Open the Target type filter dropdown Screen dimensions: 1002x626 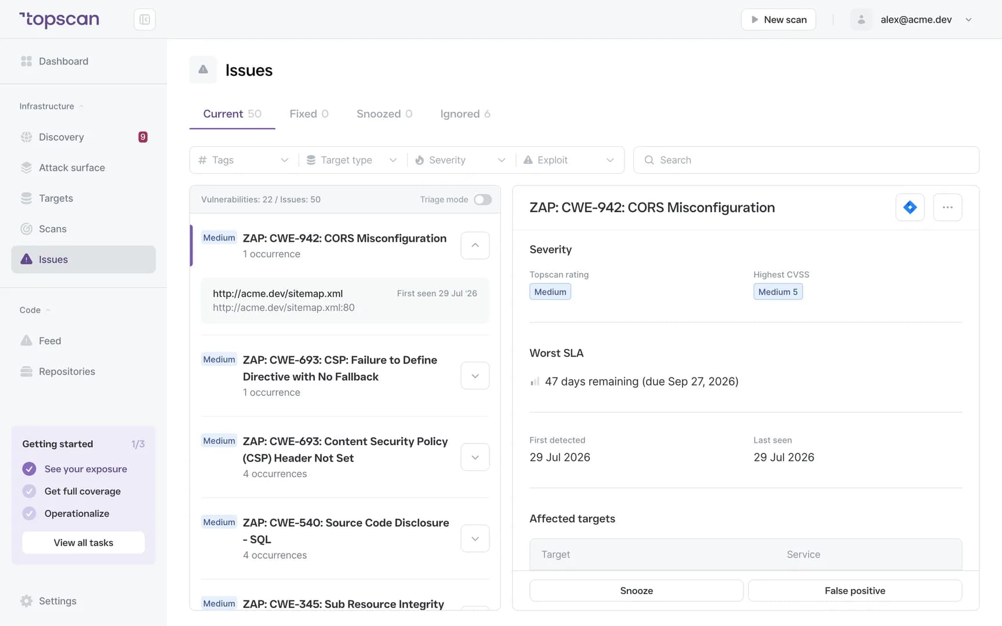coord(352,160)
